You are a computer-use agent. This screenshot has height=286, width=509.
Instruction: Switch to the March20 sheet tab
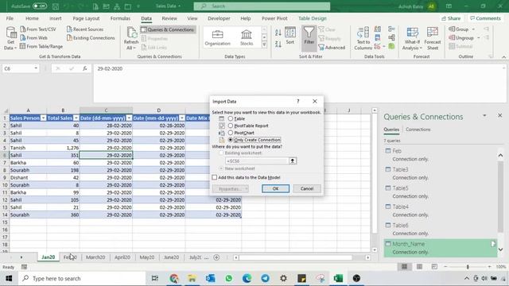(95, 257)
